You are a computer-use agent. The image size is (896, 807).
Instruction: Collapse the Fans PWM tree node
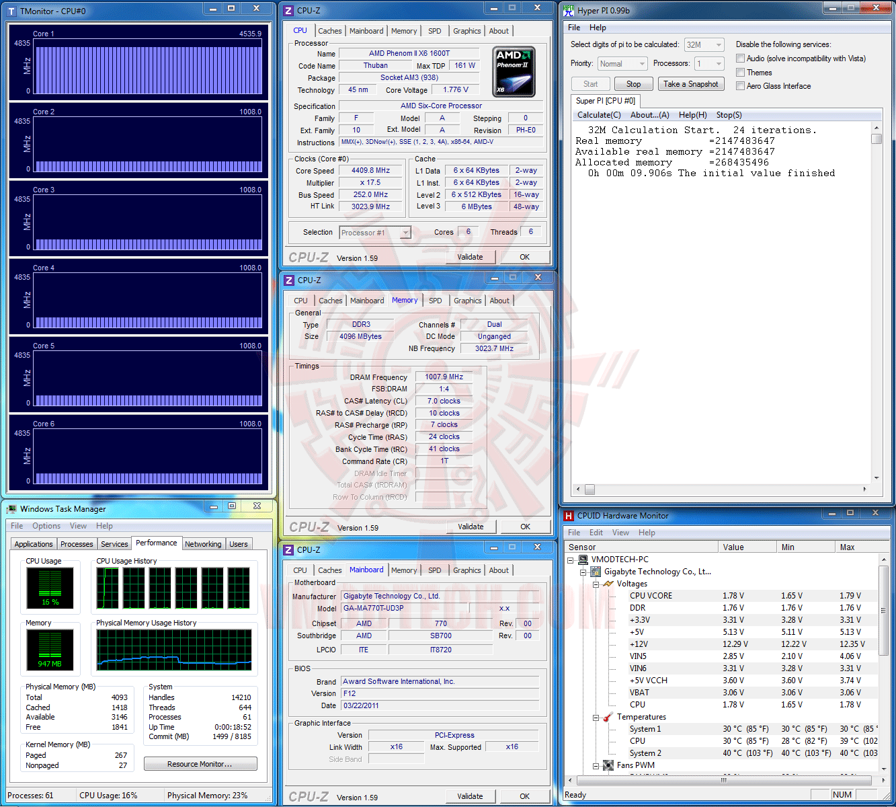click(596, 765)
